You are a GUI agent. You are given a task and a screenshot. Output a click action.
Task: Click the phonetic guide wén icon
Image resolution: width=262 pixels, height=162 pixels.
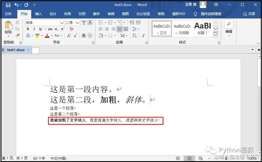84,22
